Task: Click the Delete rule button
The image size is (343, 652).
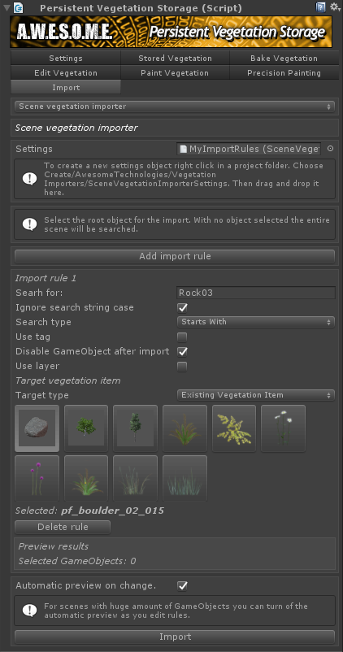Action: 63,527
